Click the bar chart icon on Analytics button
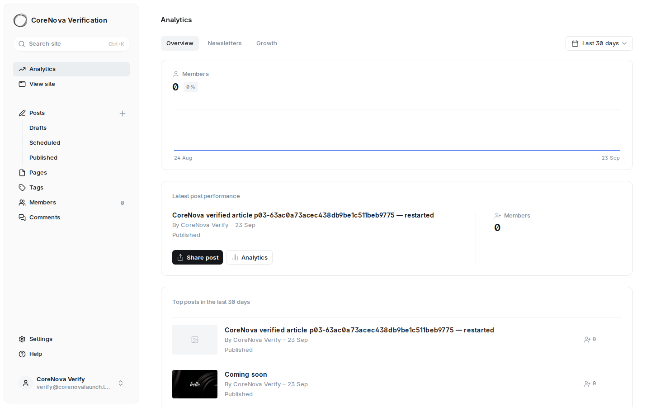The image size is (651, 407). [x=235, y=258]
